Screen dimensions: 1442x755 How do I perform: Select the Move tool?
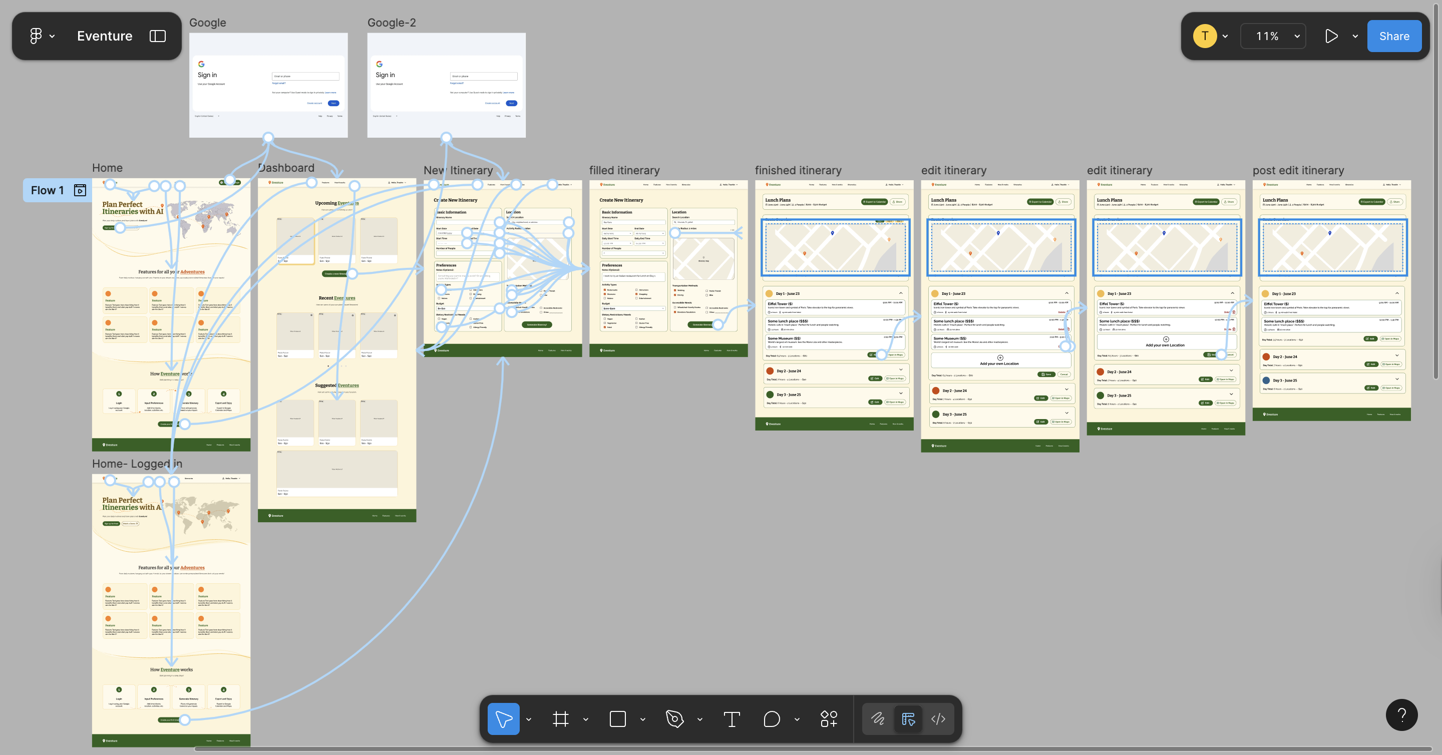(x=503, y=718)
